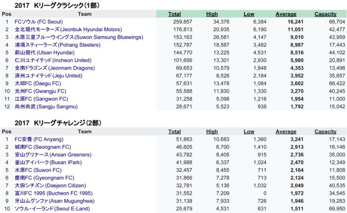The height and width of the screenshot is (213, 347).
Task: Open Ansan Greeners team link
Action: (x=53, y=155)
